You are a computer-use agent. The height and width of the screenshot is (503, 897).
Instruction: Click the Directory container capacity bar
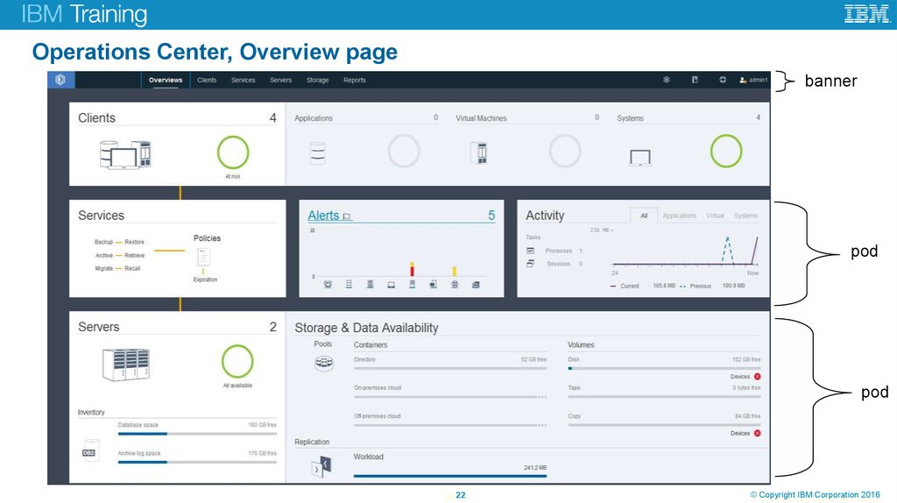point(450,369)
